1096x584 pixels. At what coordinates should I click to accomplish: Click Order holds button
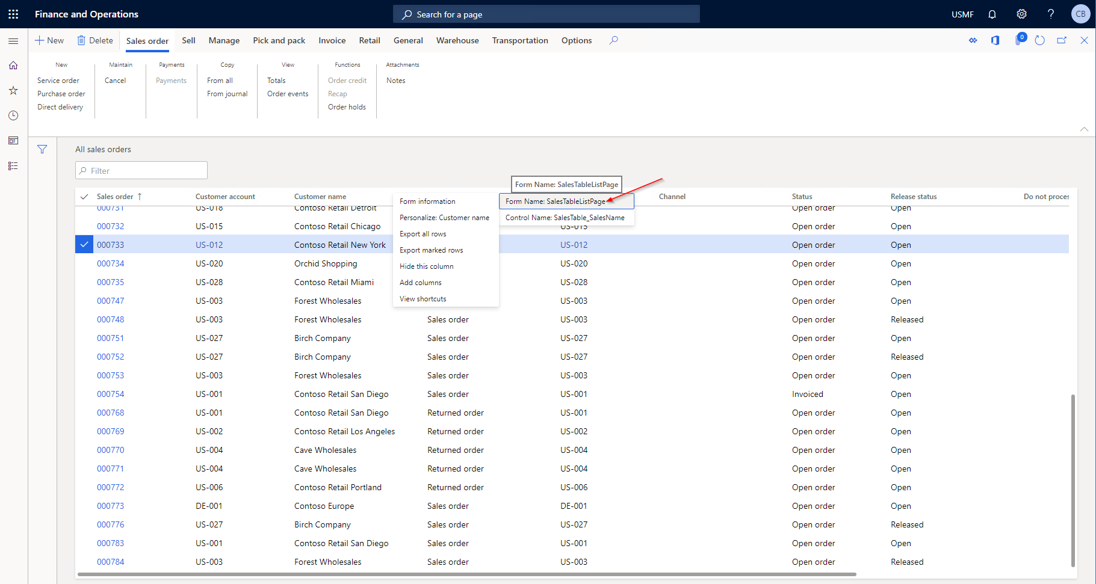(347, 107)
